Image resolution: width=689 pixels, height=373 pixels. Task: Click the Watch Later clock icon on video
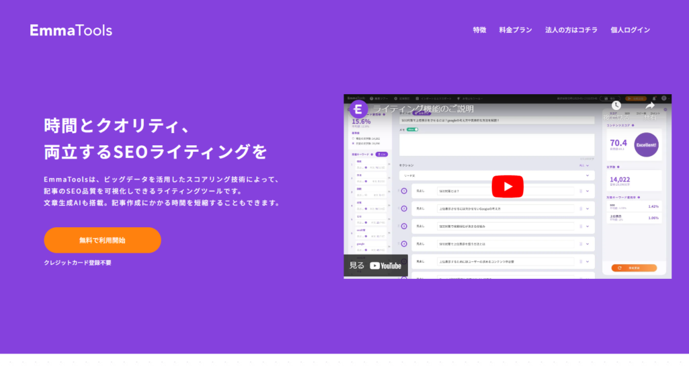(616, 106)
